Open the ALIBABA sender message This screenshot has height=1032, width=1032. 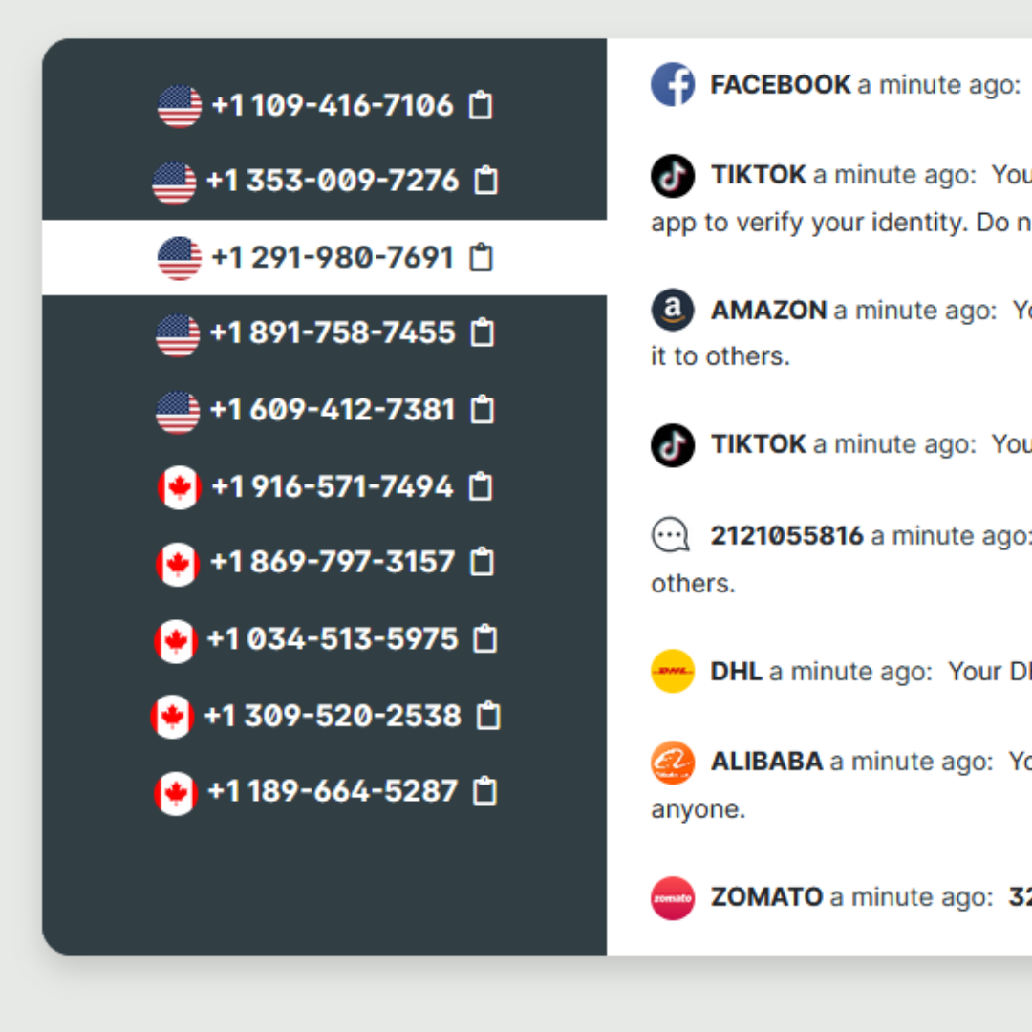[841, 785]
